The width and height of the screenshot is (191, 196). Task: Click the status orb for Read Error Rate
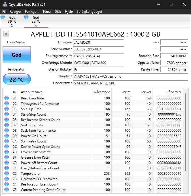(x=7, y=98)
